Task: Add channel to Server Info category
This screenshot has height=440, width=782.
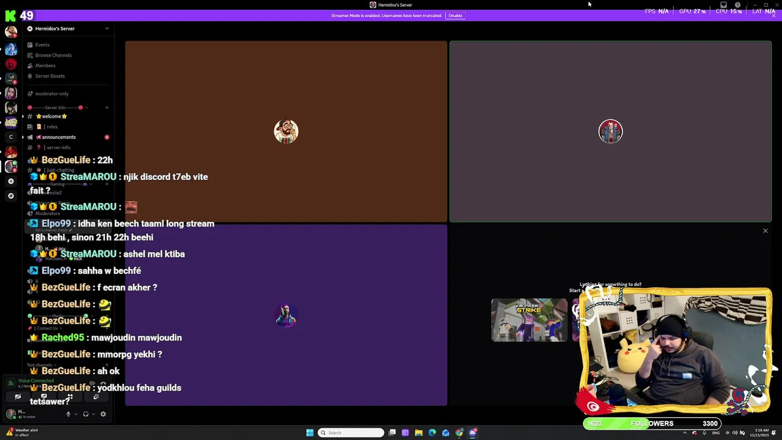Action: (x=106, y=108)
